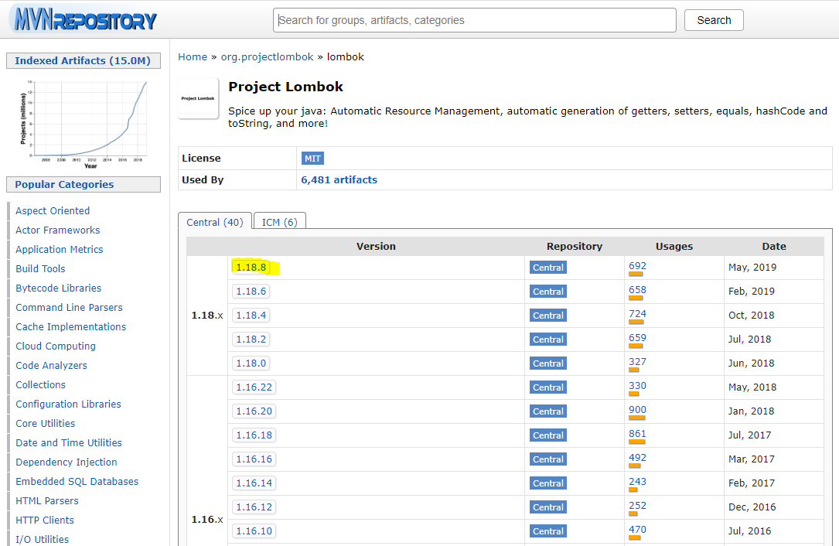Open the Cloud Computing category
The height and width of the screenshot is (546, 839).
[x=56, y=346]
